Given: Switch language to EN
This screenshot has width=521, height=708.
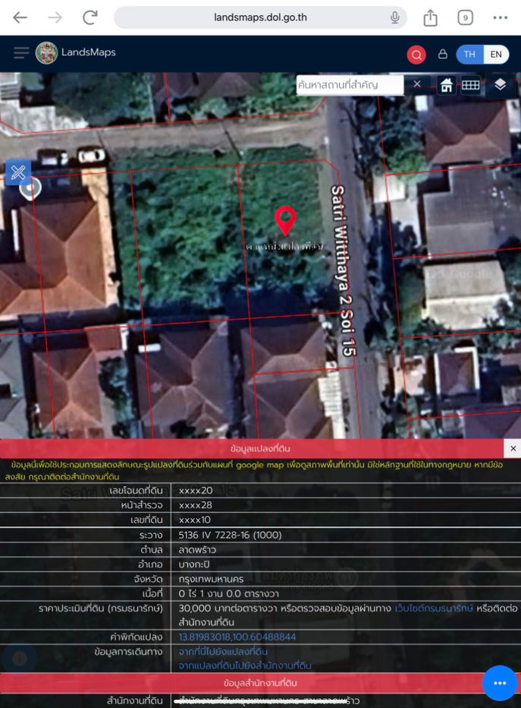Looking at the screenshot, I should [495, 54].
